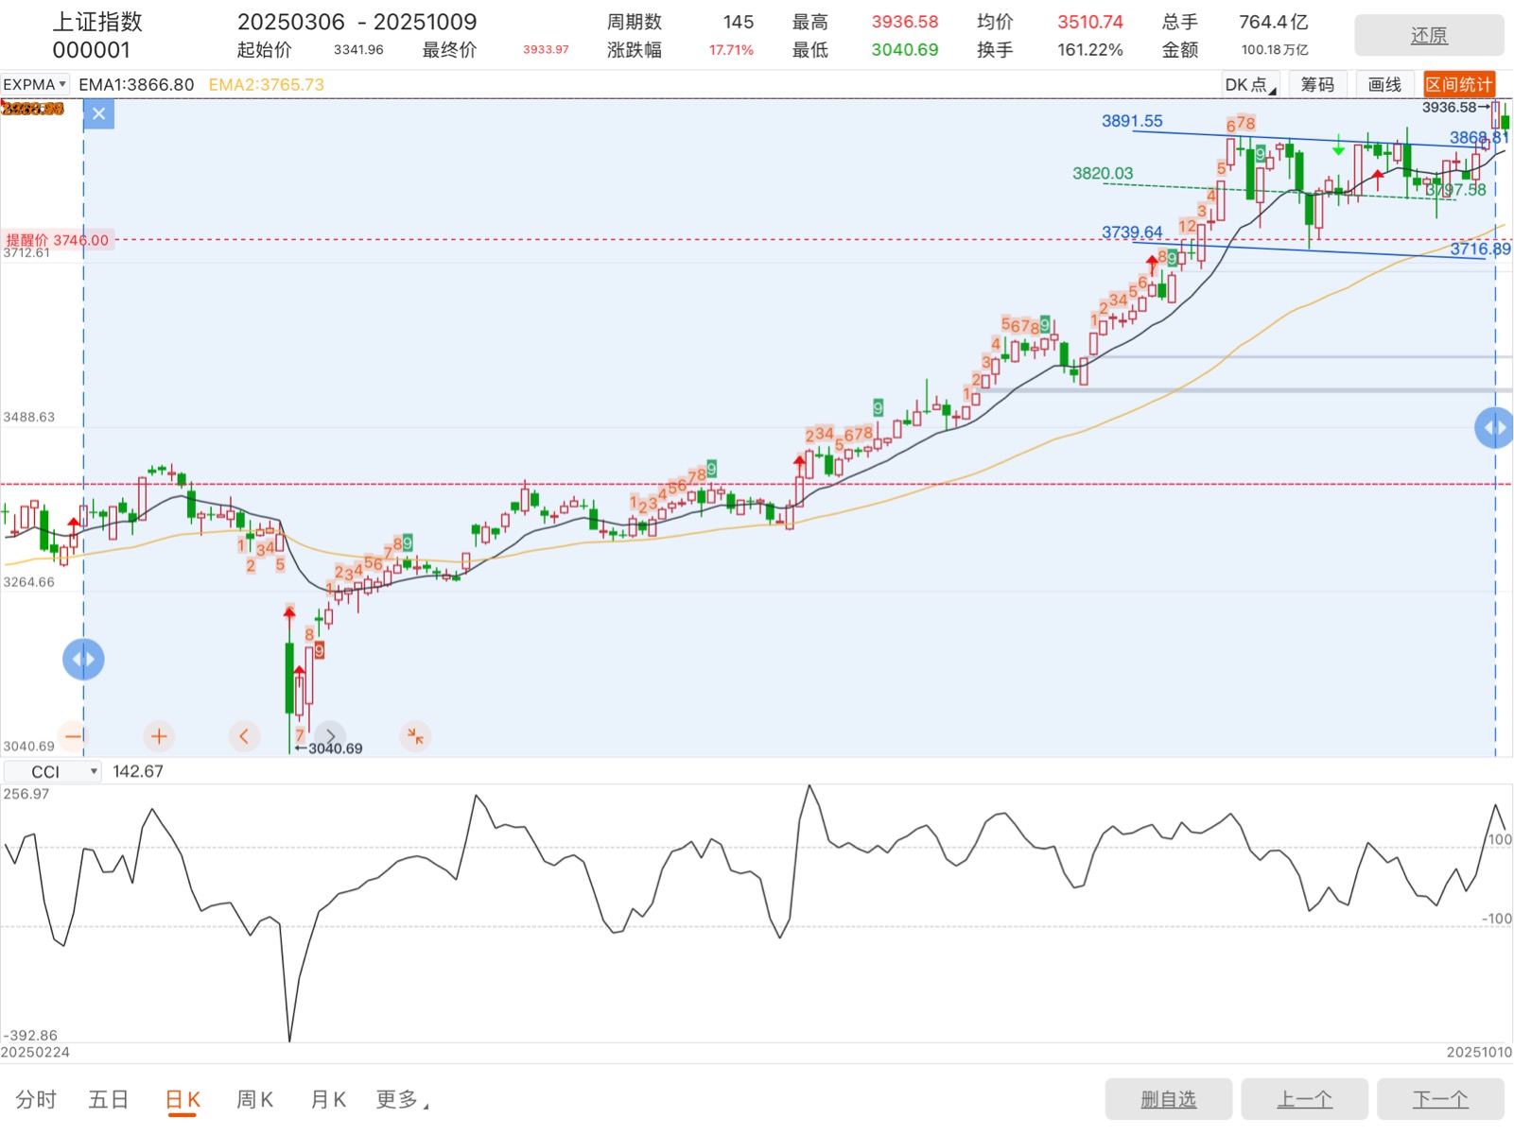Close the interval statistics selection with X
Screen dimensions: 1514x1135
pos(99,114)
